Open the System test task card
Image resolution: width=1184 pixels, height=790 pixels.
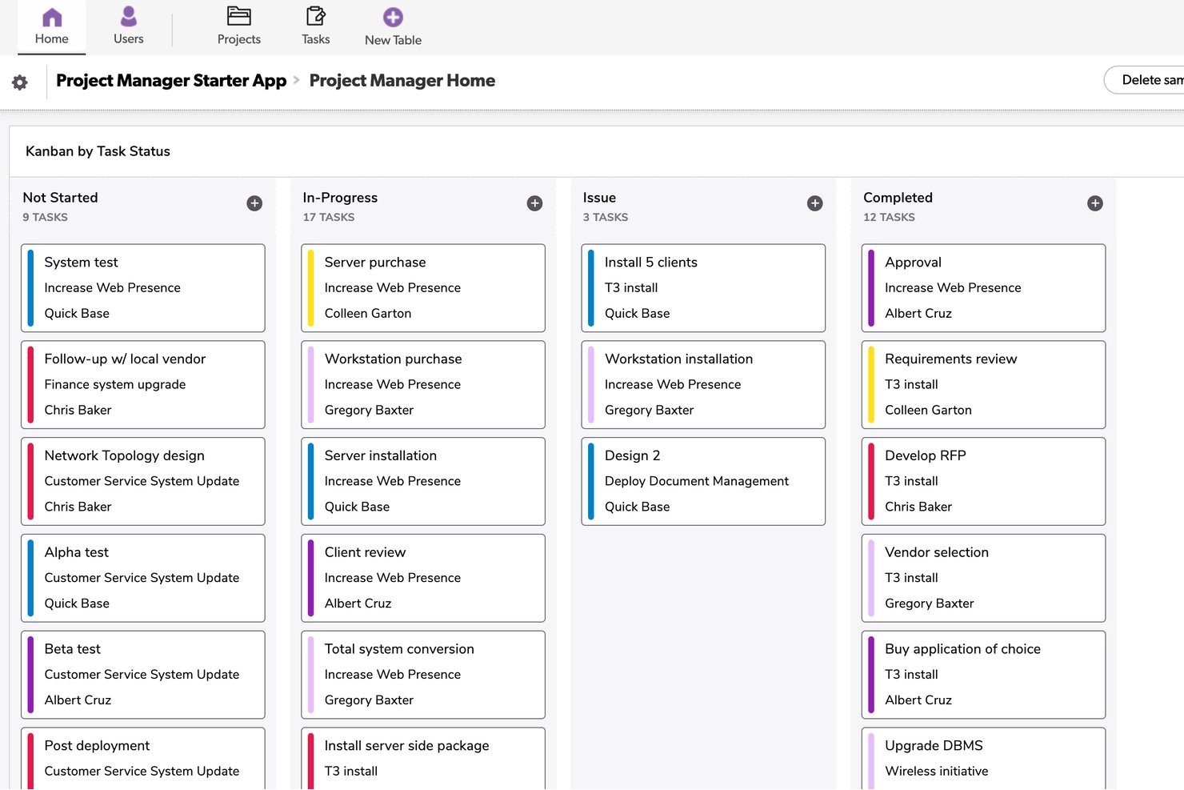pos(143,288)
